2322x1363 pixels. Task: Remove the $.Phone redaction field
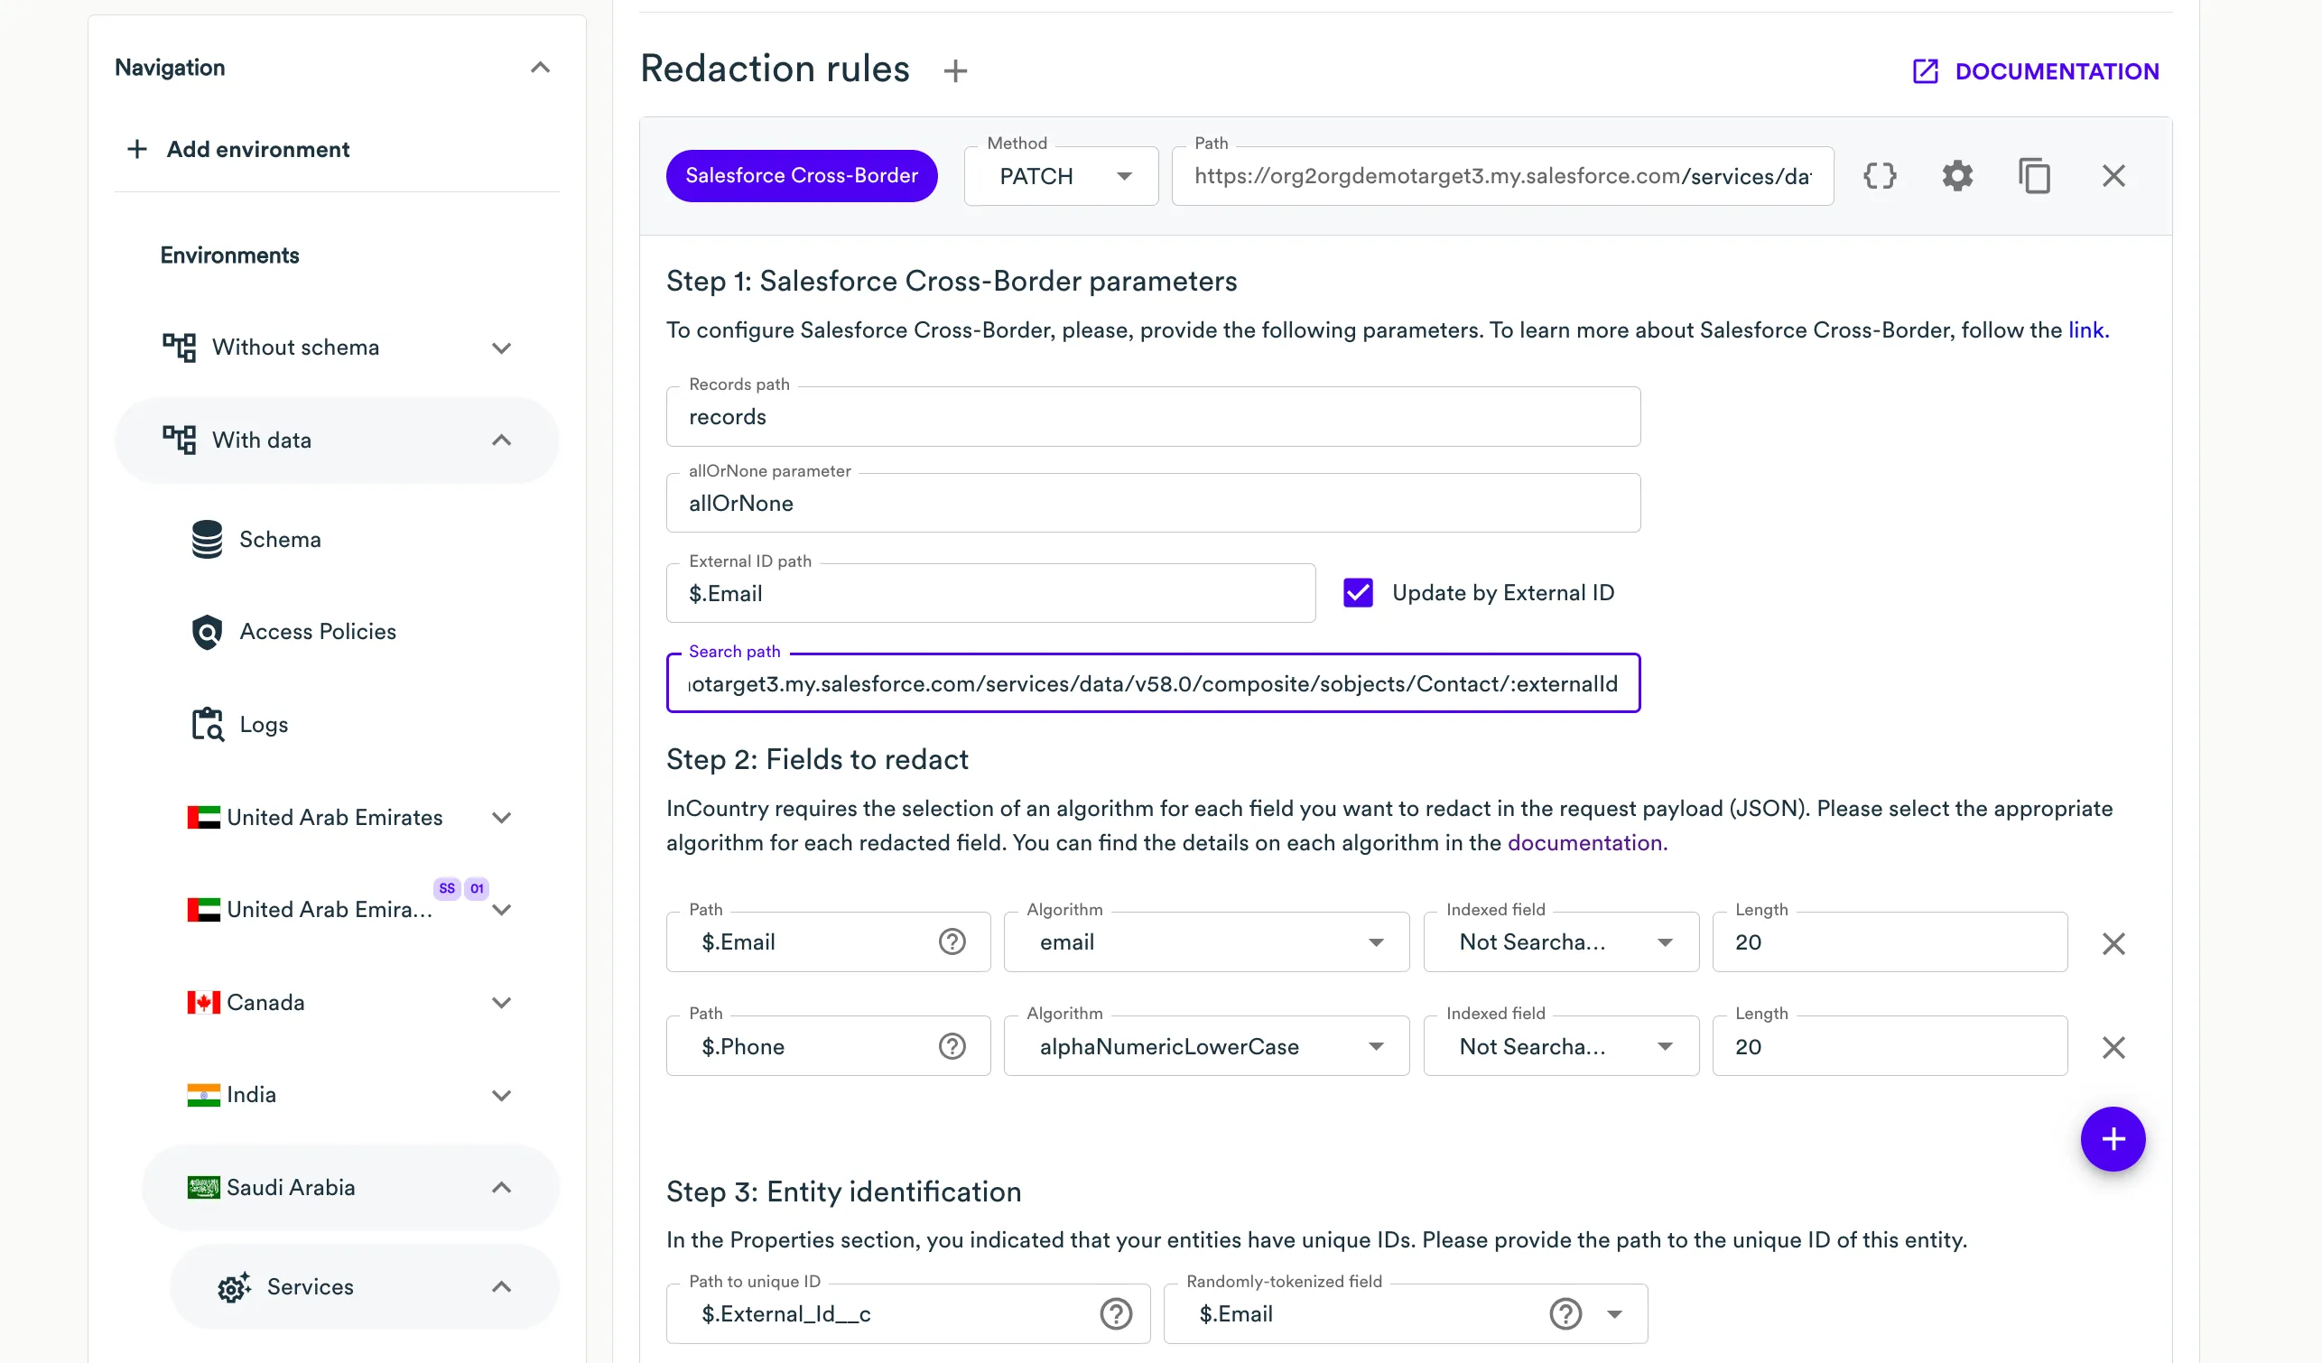(x=2113, y=1047)
